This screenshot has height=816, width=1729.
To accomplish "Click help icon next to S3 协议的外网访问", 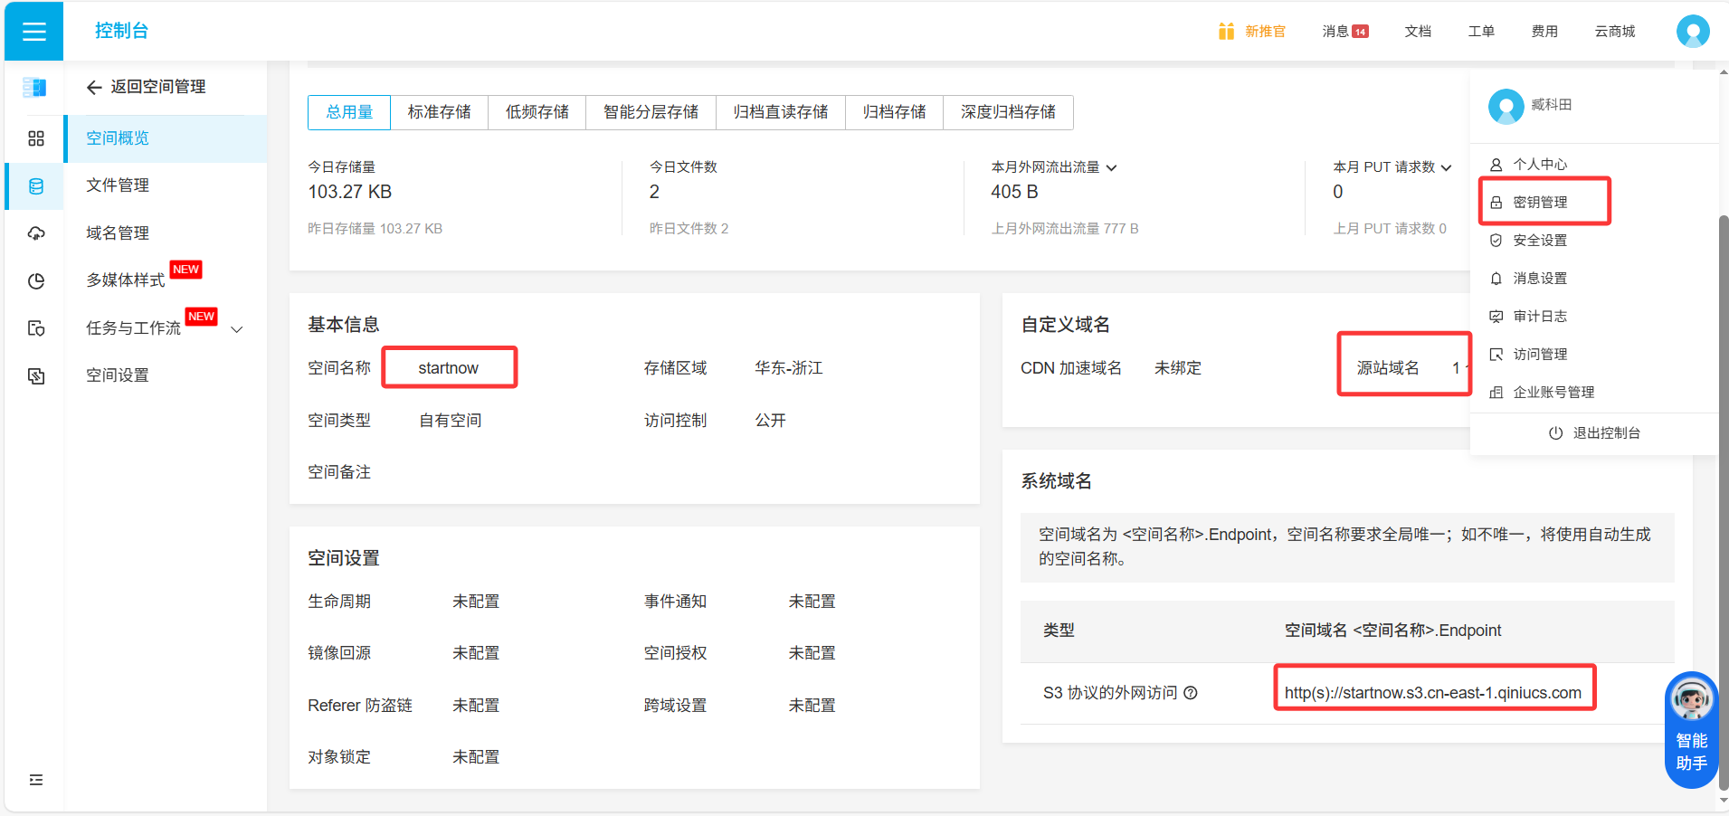I will (1191, 693).
